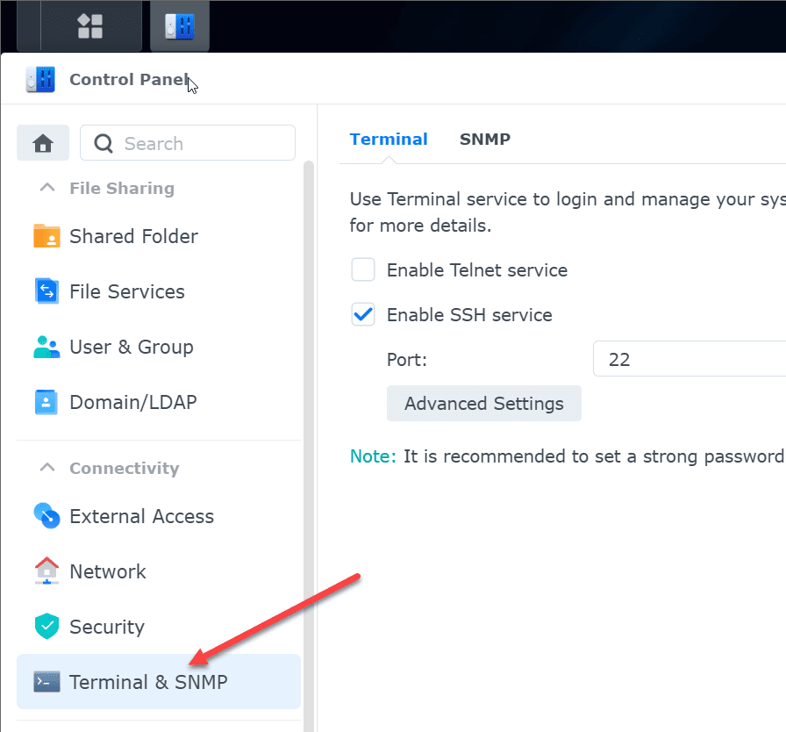Collapse the Connectivity section

click(x=47, y=467)
